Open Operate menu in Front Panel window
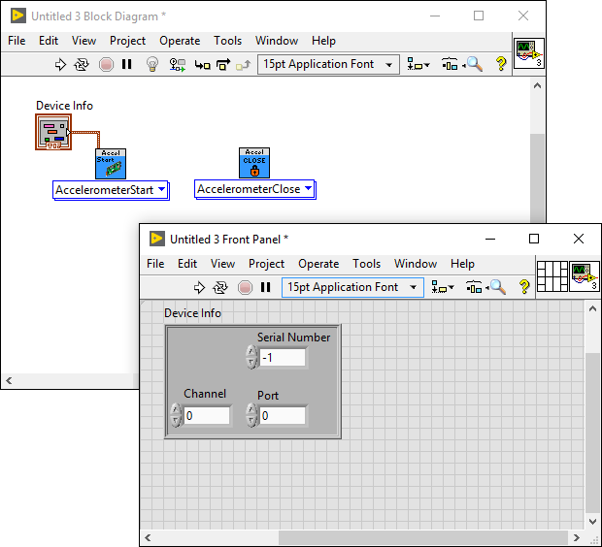Viewport: 602px width, 547px height. coord(318,264)
